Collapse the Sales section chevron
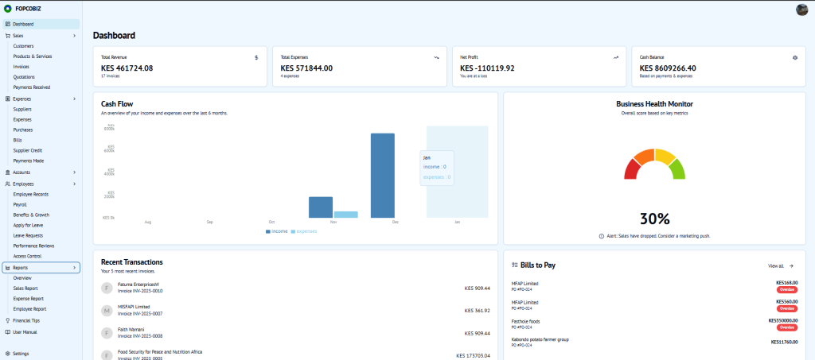The image size is (815, 360). tap(75, 36)
